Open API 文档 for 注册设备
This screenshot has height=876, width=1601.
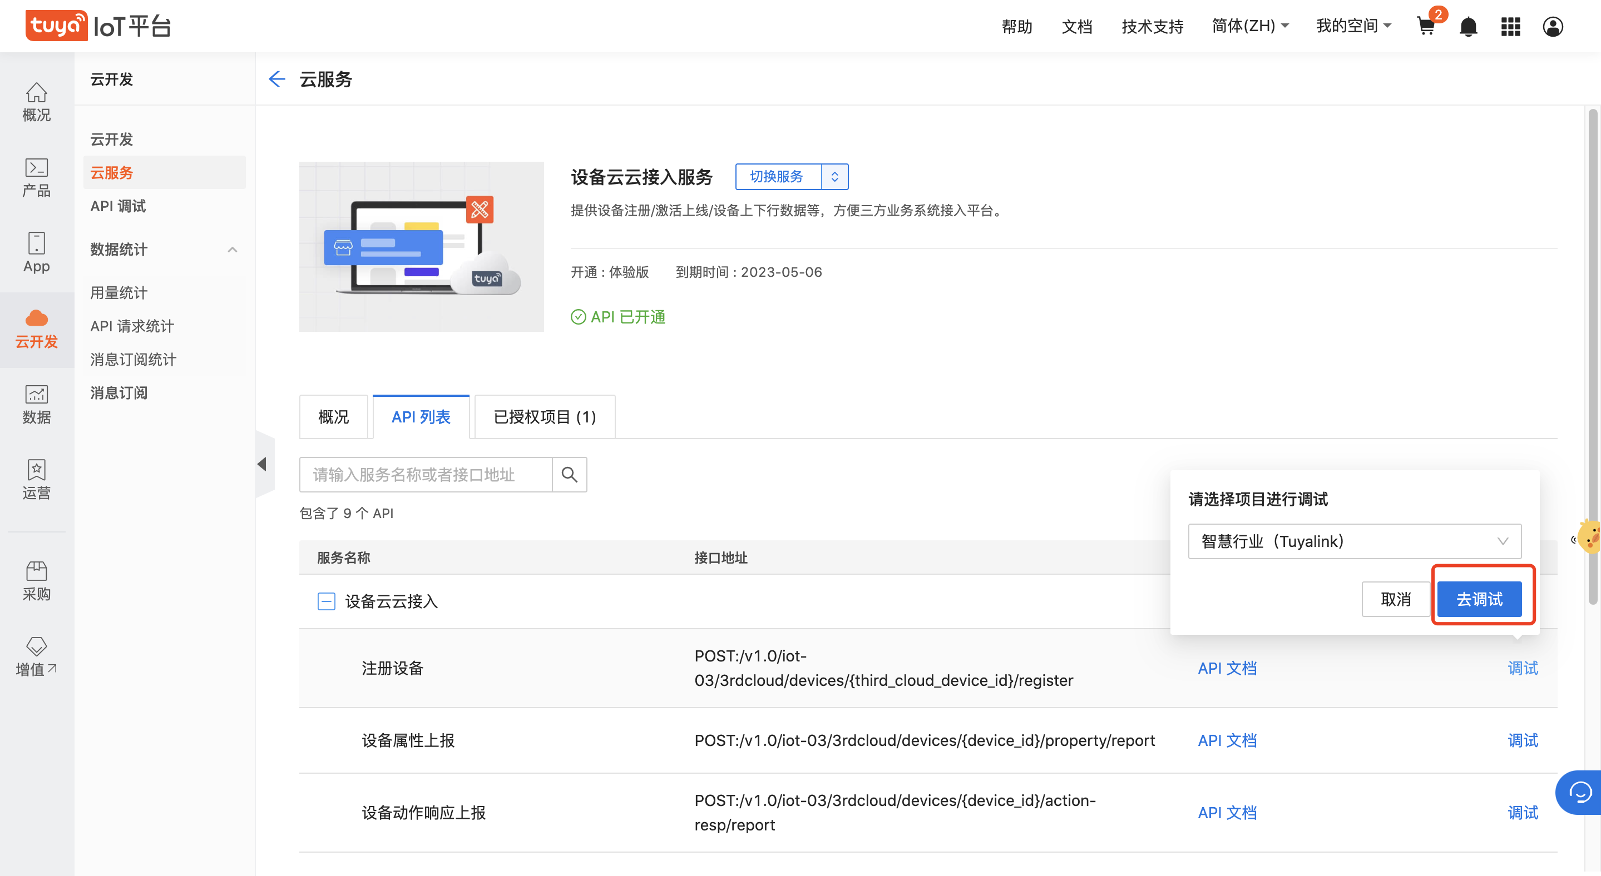(1228, 668)
